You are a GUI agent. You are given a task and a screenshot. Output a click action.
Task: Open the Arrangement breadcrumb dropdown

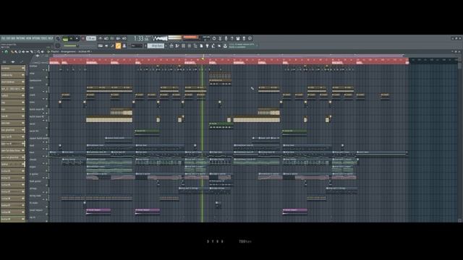(x=68, y=51)
